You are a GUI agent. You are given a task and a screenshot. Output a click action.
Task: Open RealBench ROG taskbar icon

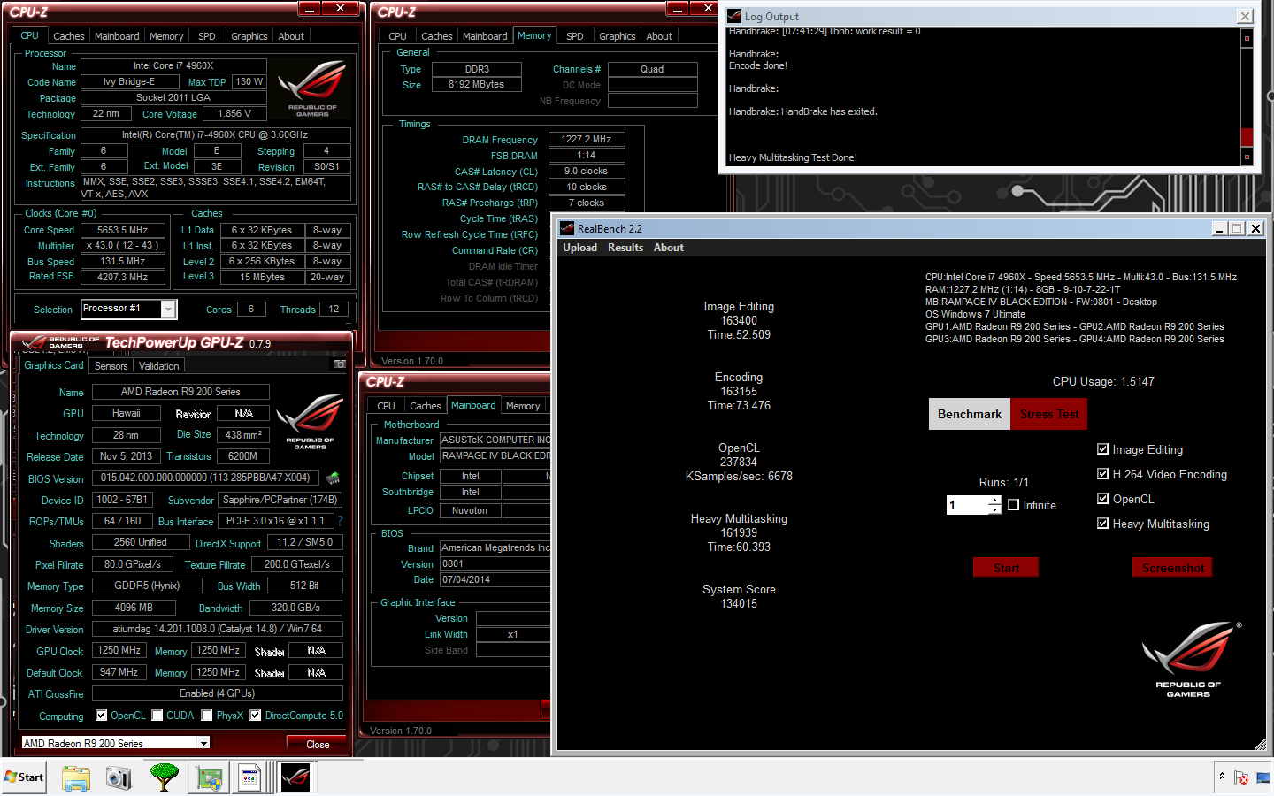coord(295,777)
